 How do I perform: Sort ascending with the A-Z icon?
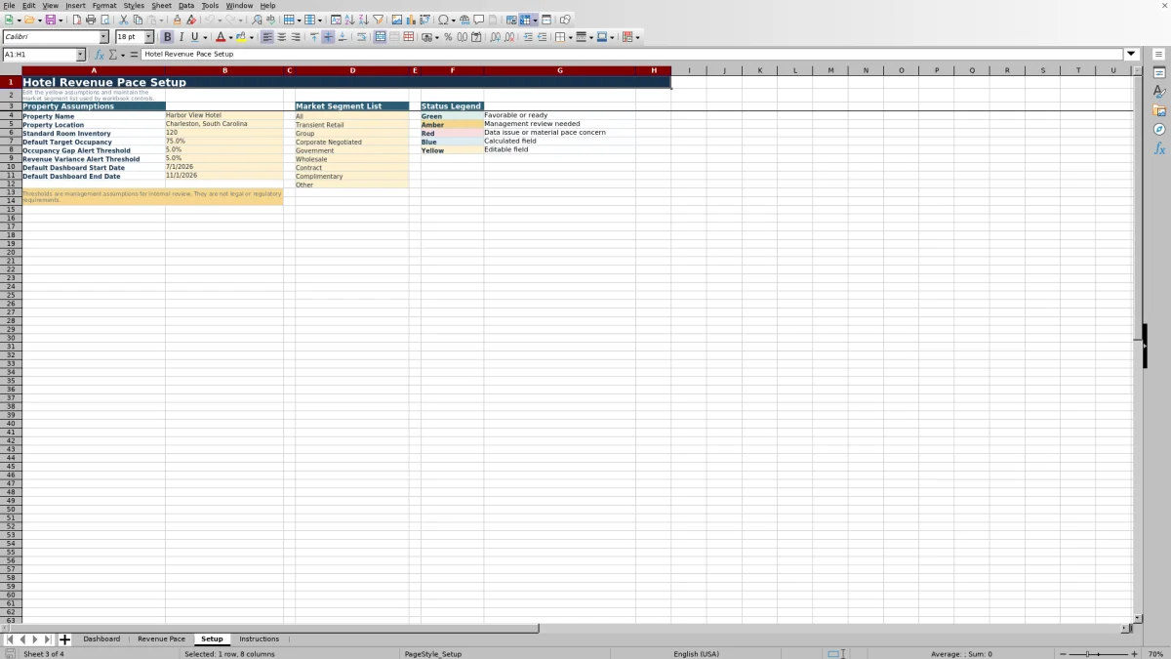click(349, 20)
